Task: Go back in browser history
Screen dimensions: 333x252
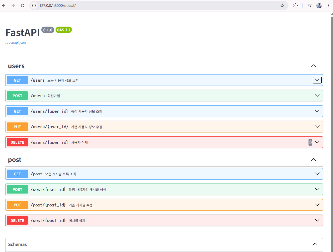Action: (x=4, y=6)
